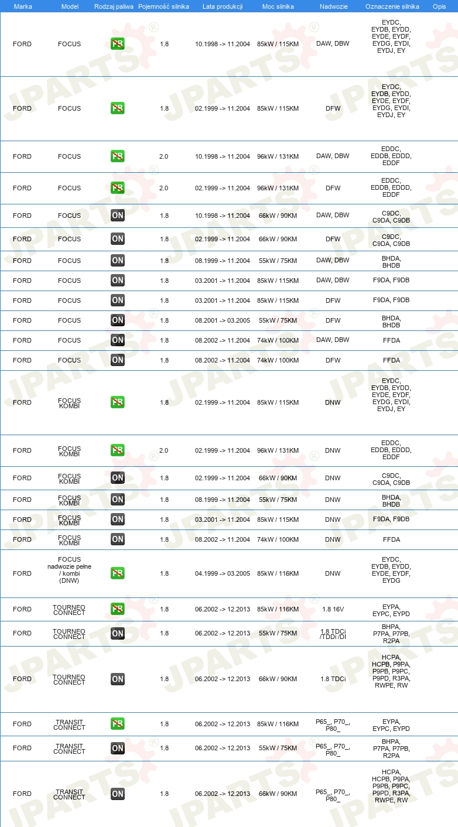Image resolution: width=458 pixels, height=827 pixels.
Task: Select 'FORD' in the Focus nadwozie pełne row
Action: [22, 573]
